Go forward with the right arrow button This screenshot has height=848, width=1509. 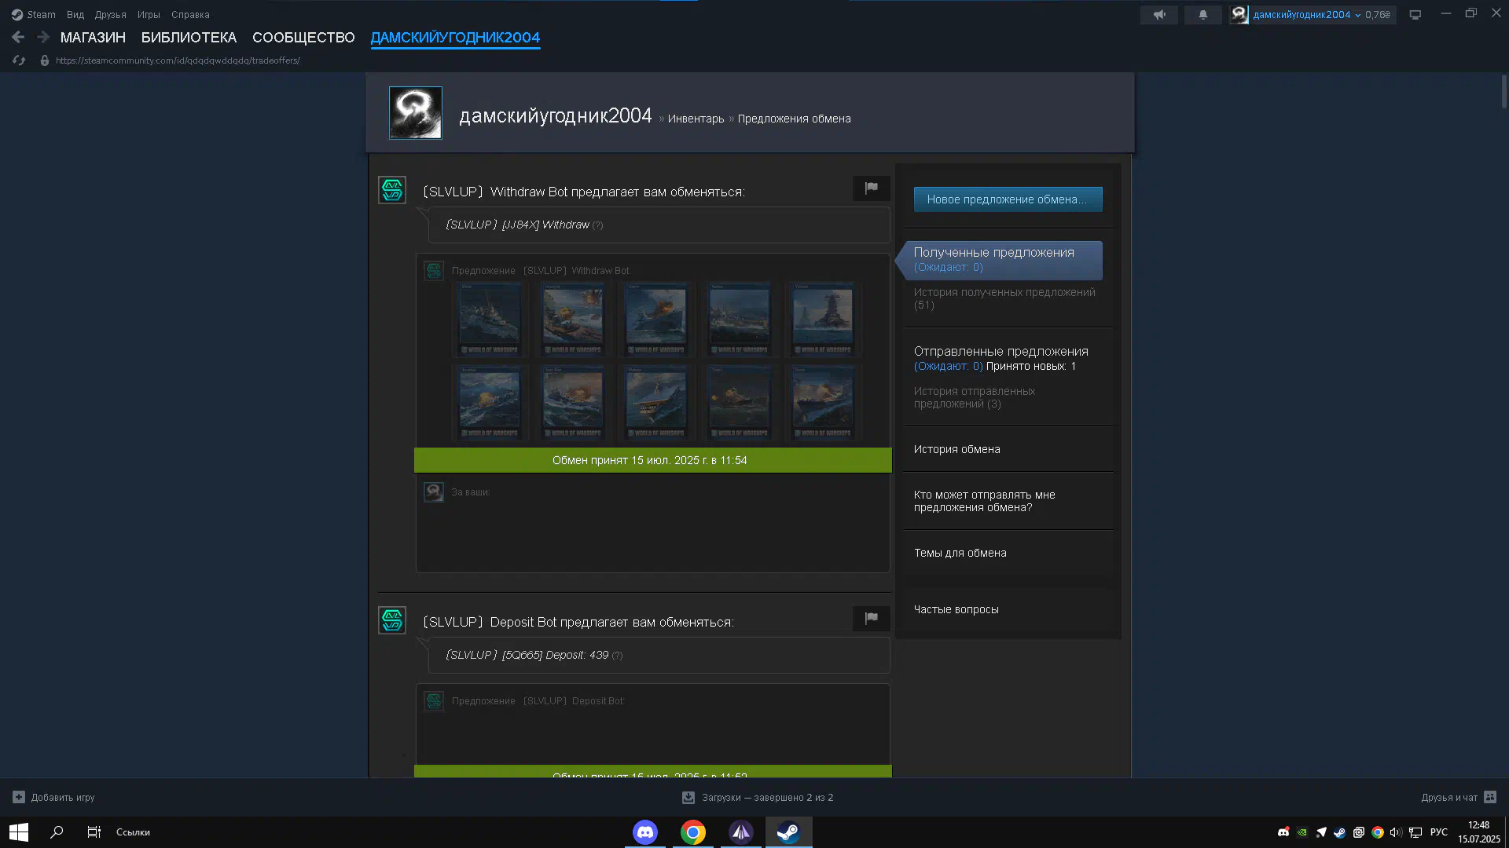(43, 37)
